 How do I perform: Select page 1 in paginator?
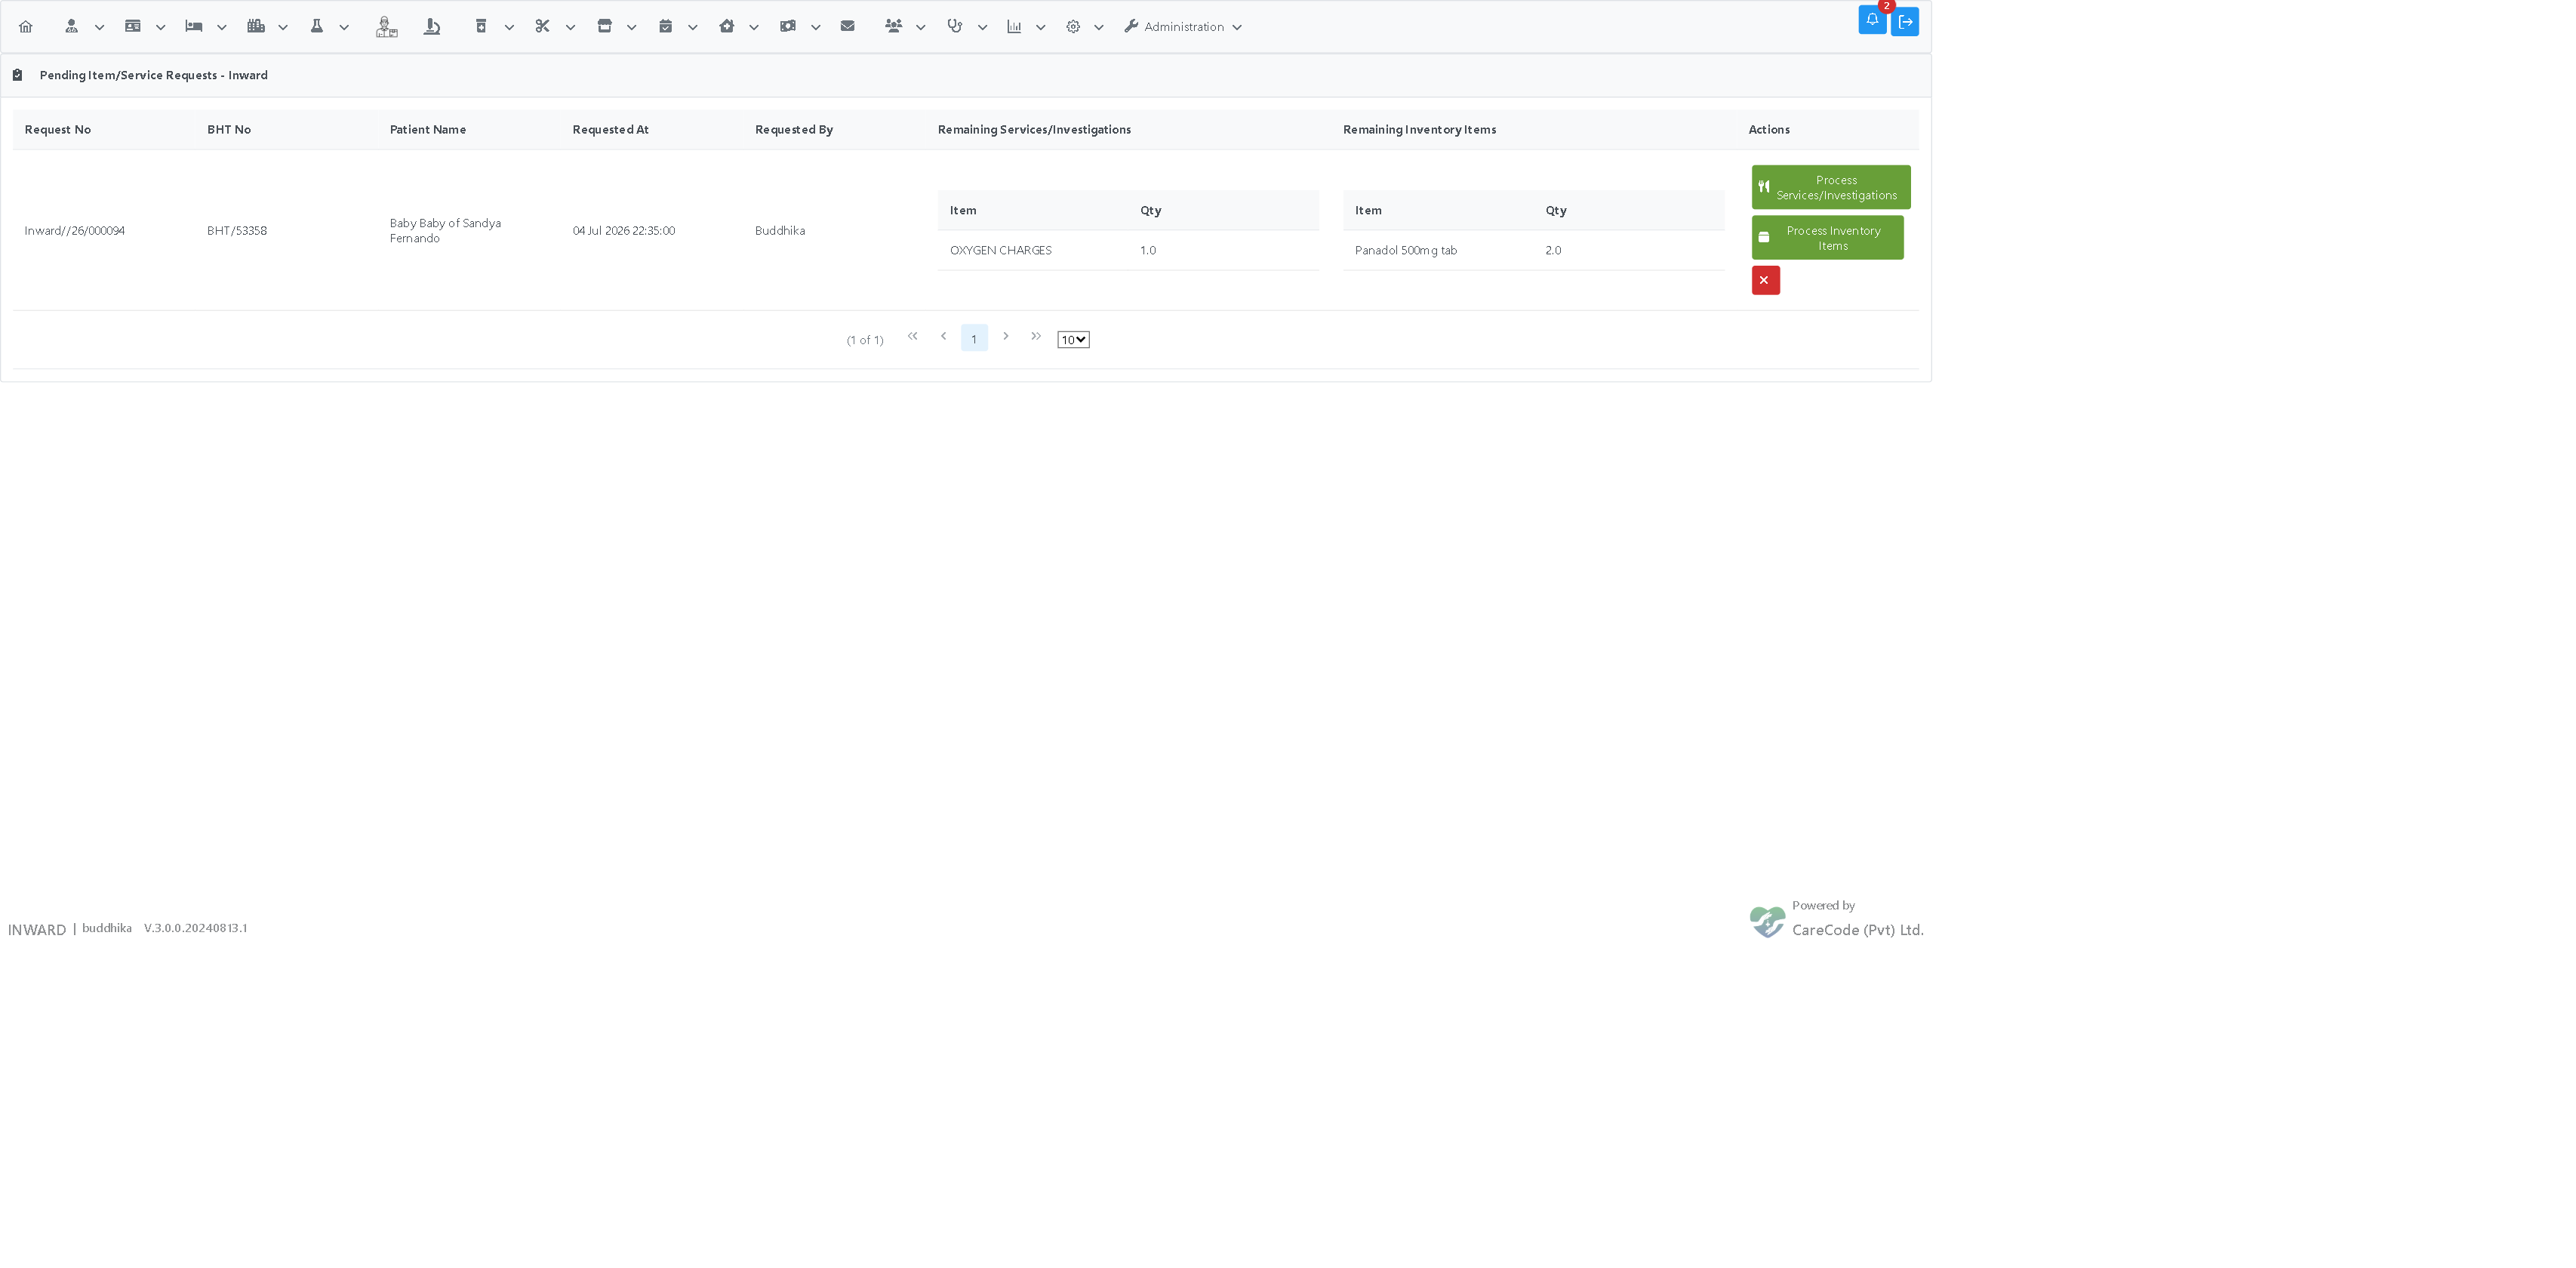(x=974, y=338)
